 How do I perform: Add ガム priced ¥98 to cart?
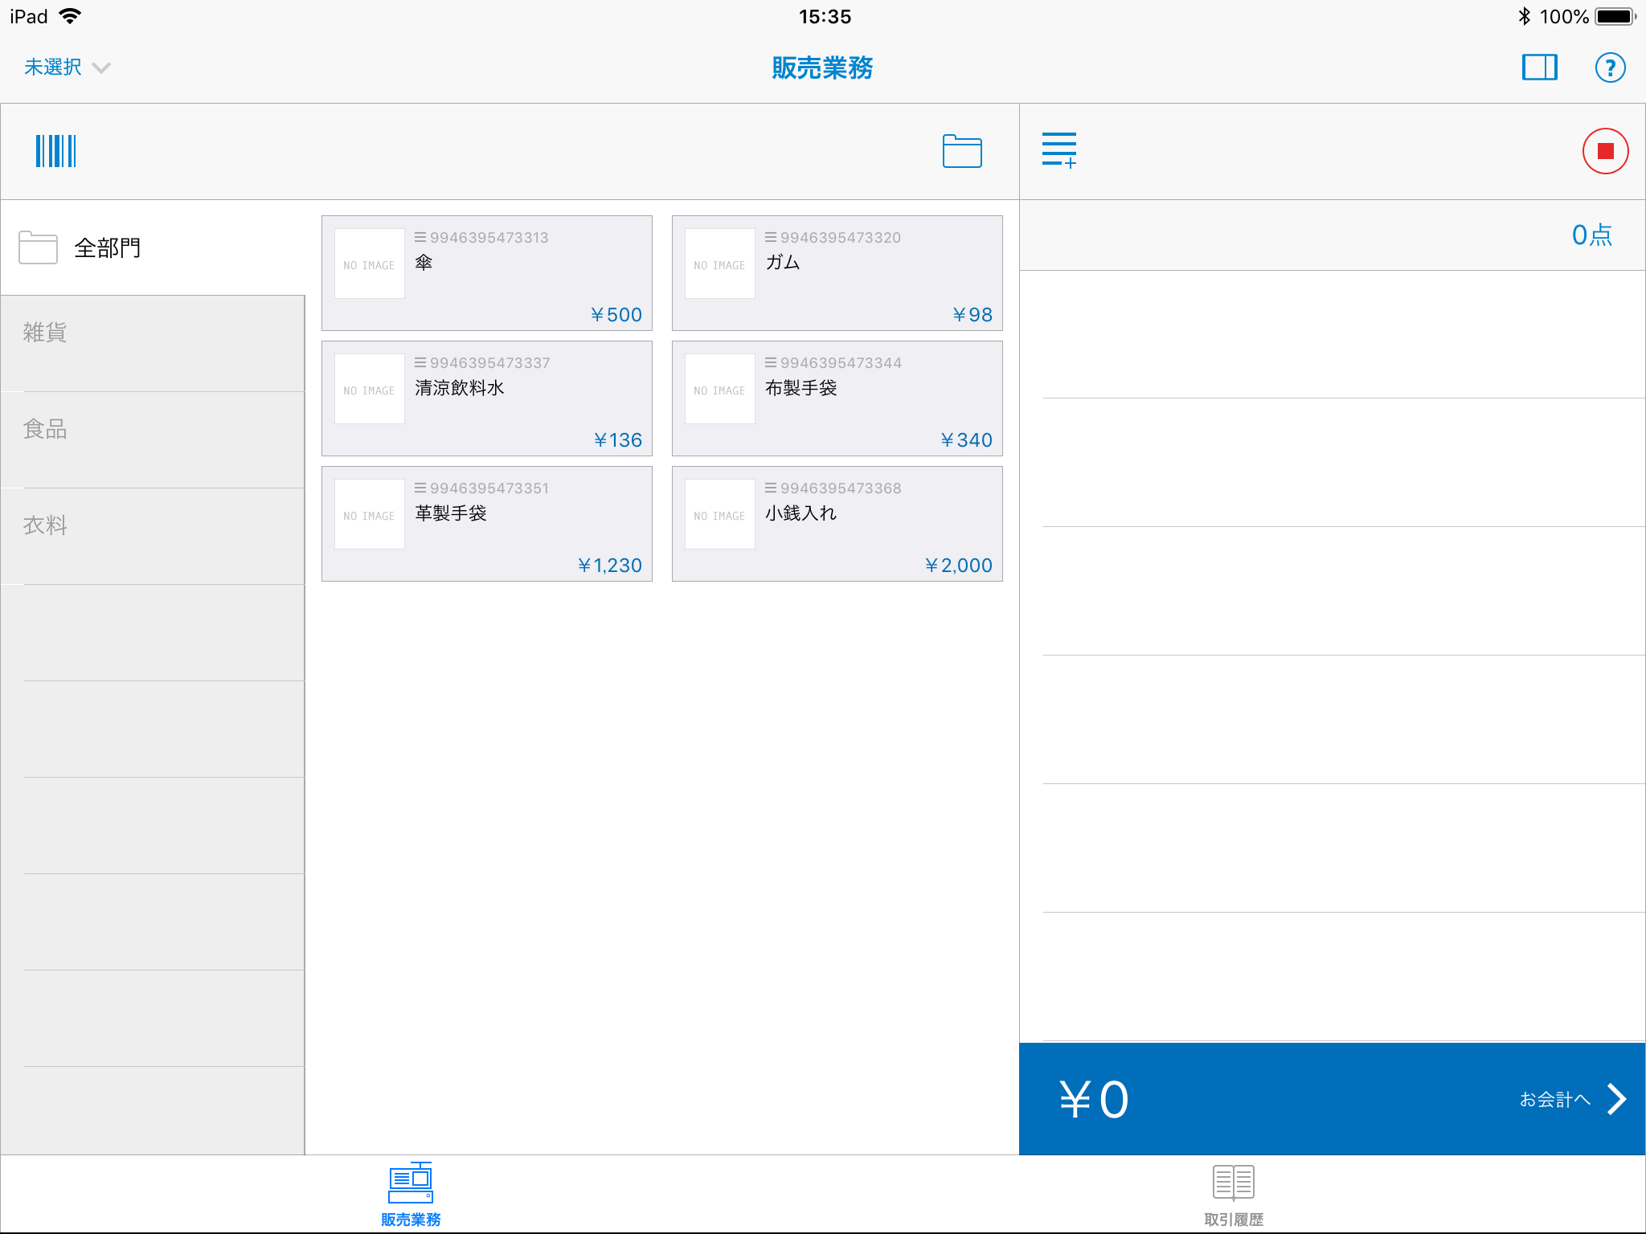coord(837,273)
